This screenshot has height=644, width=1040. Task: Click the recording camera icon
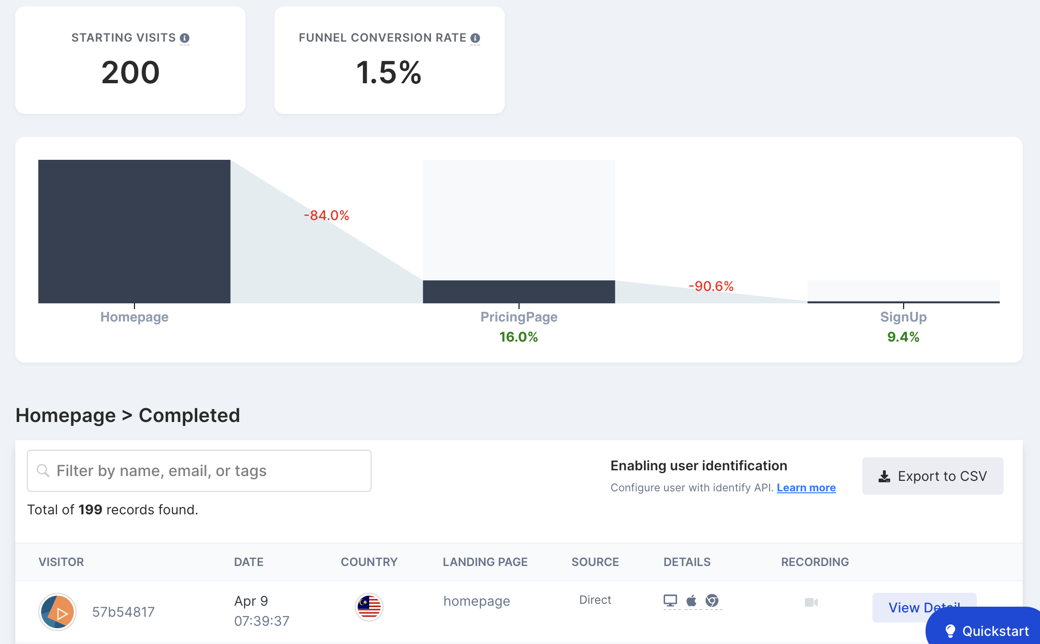coord(811,602)
